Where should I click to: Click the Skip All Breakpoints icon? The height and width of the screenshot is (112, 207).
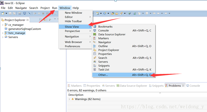click(29, 13)
